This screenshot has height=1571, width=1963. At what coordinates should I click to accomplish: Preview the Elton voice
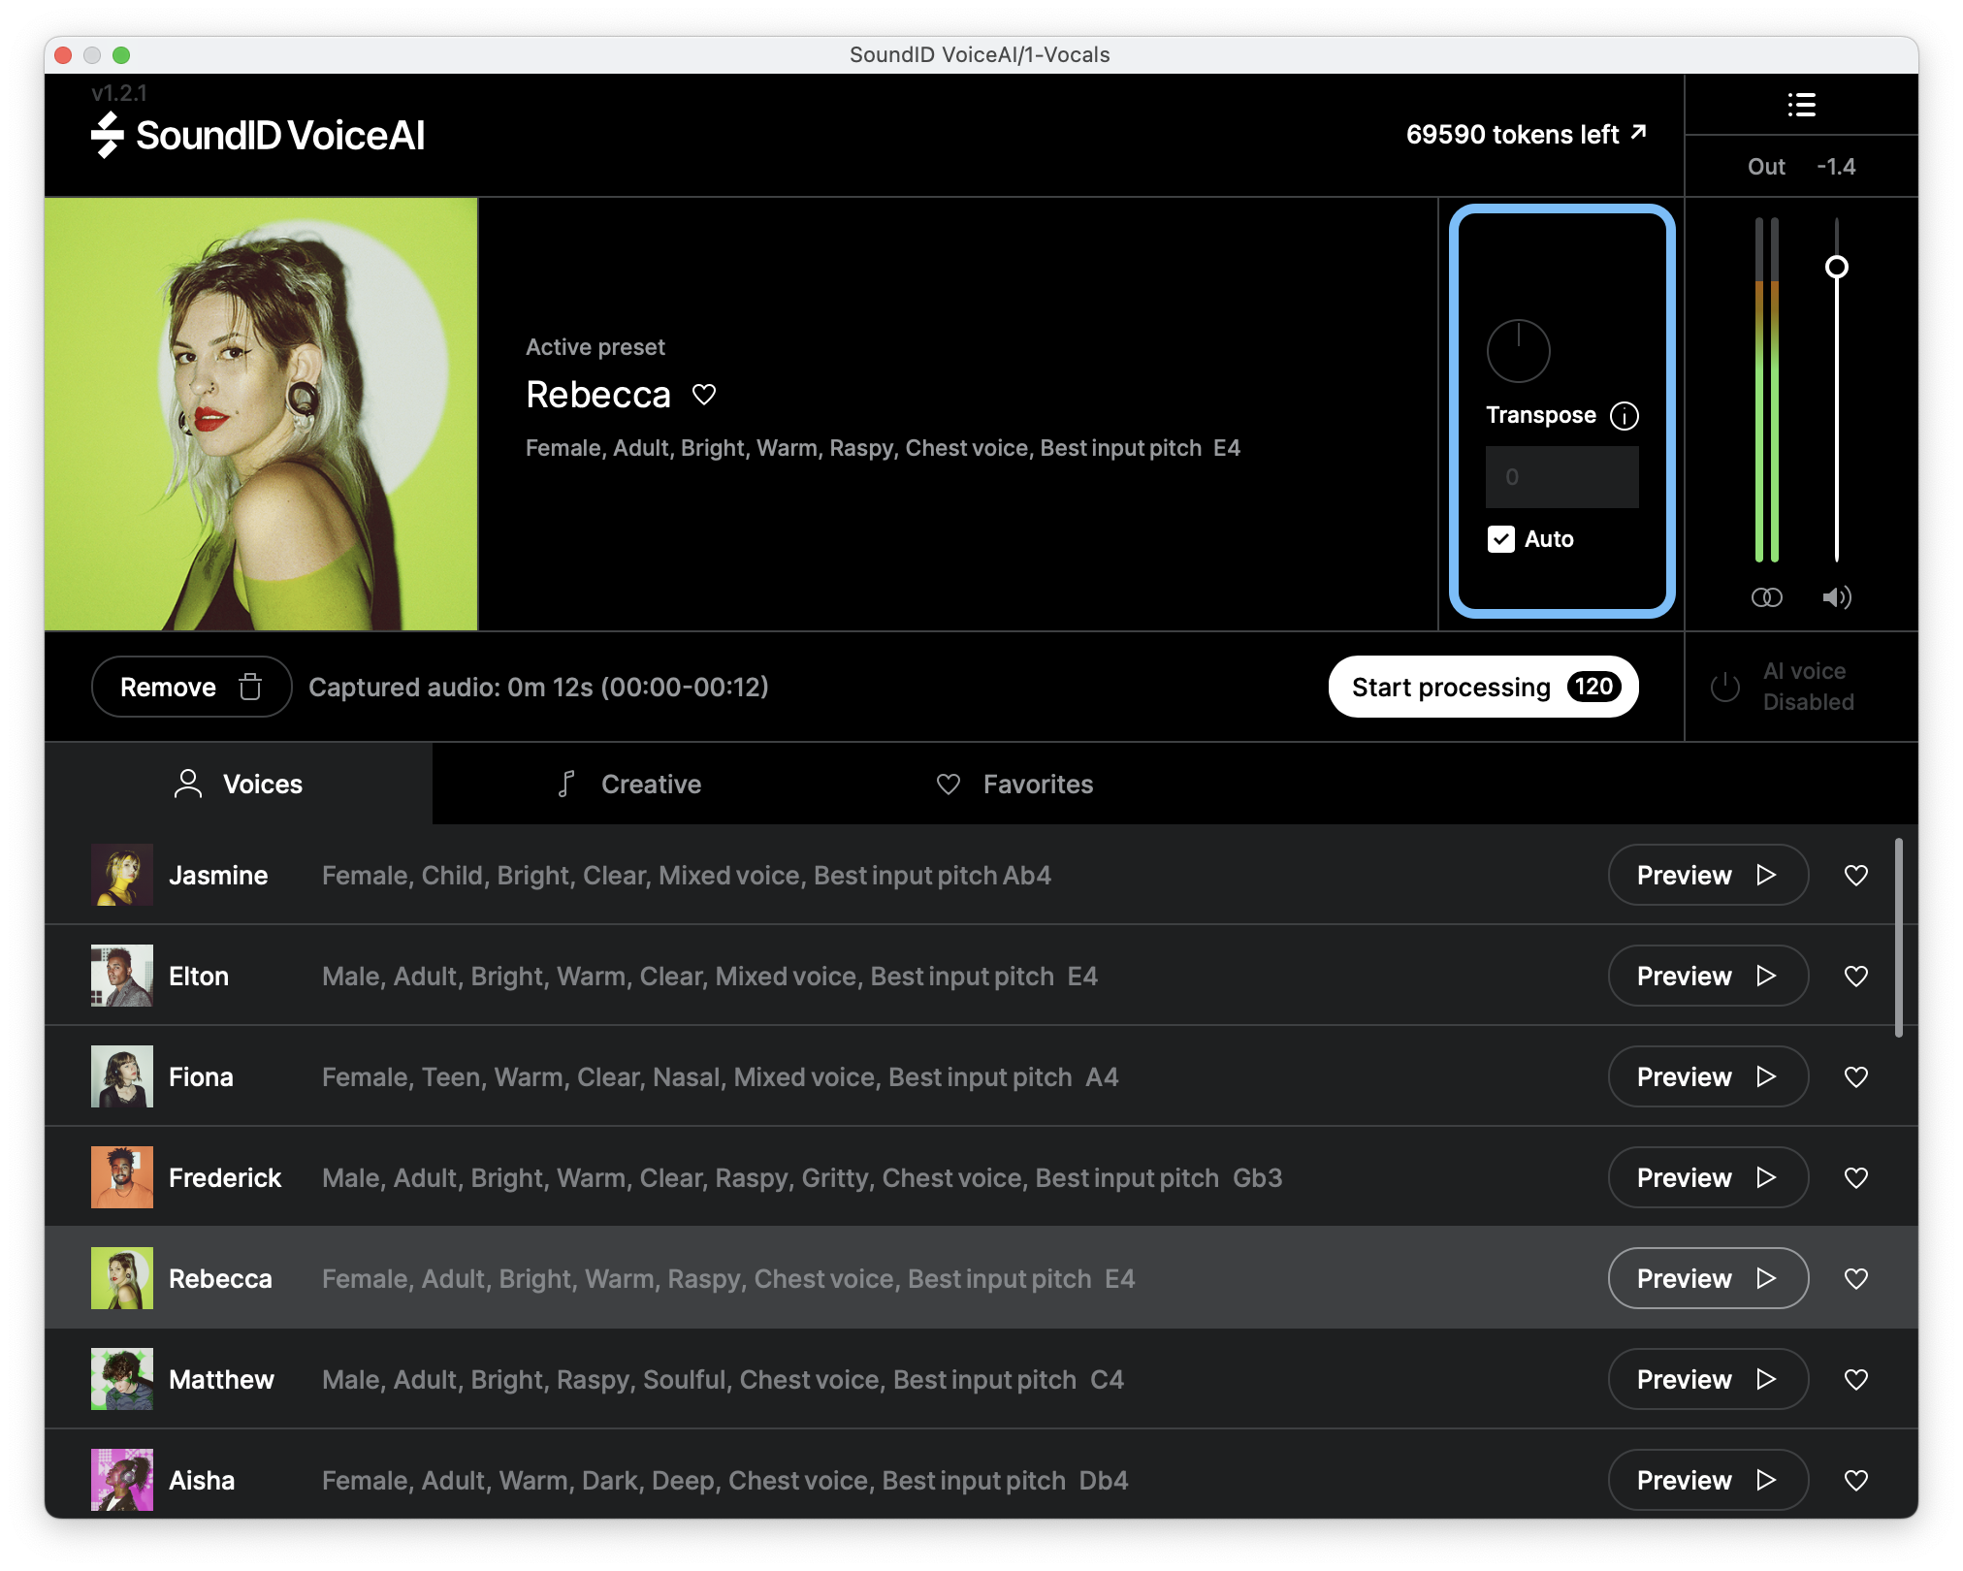(1707, 976)
